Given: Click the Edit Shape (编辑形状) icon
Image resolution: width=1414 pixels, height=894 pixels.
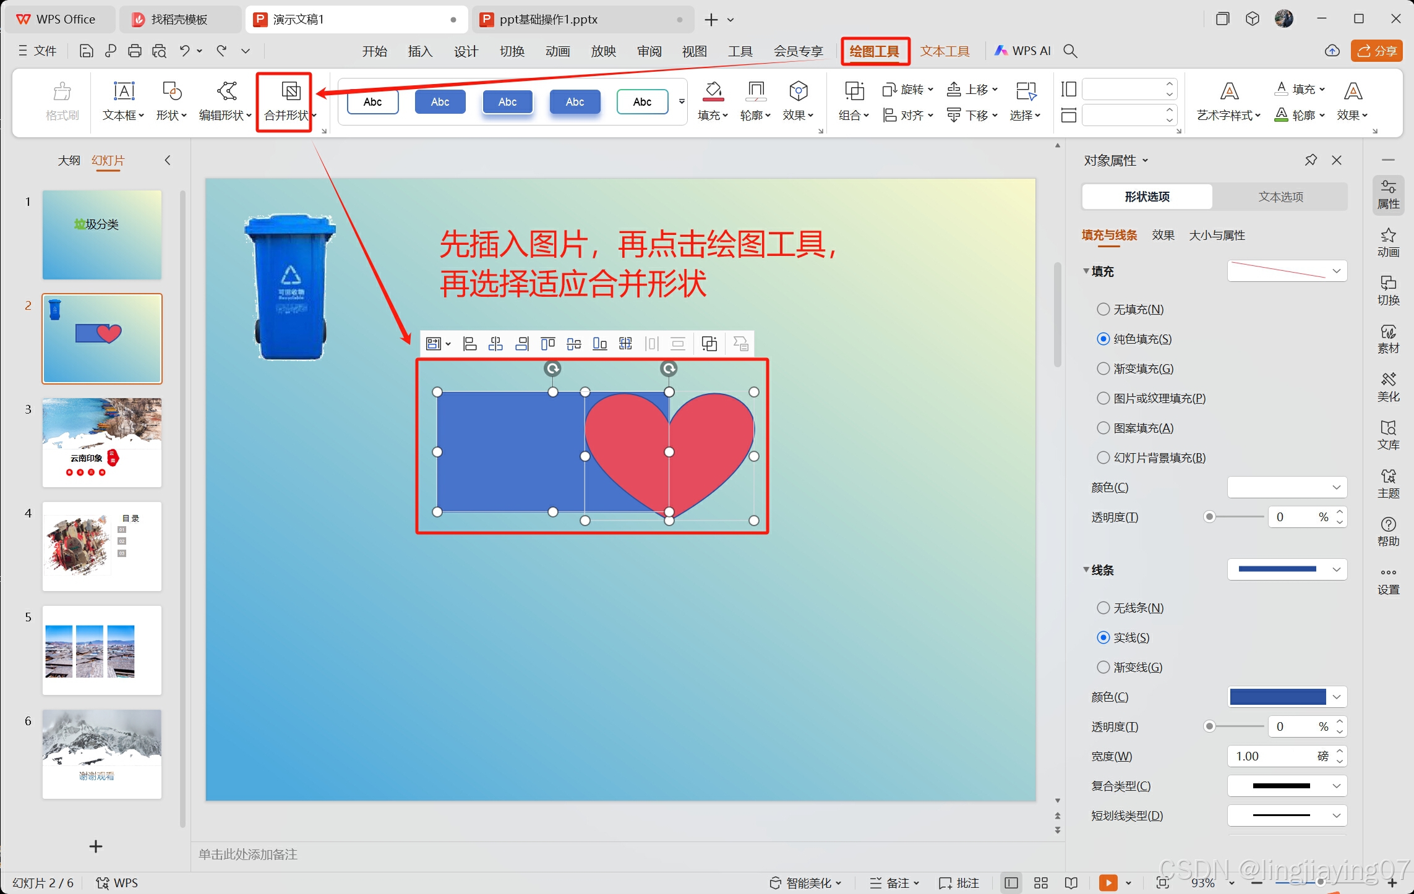Looking at the screenshot, I should [x=226, y=92].
